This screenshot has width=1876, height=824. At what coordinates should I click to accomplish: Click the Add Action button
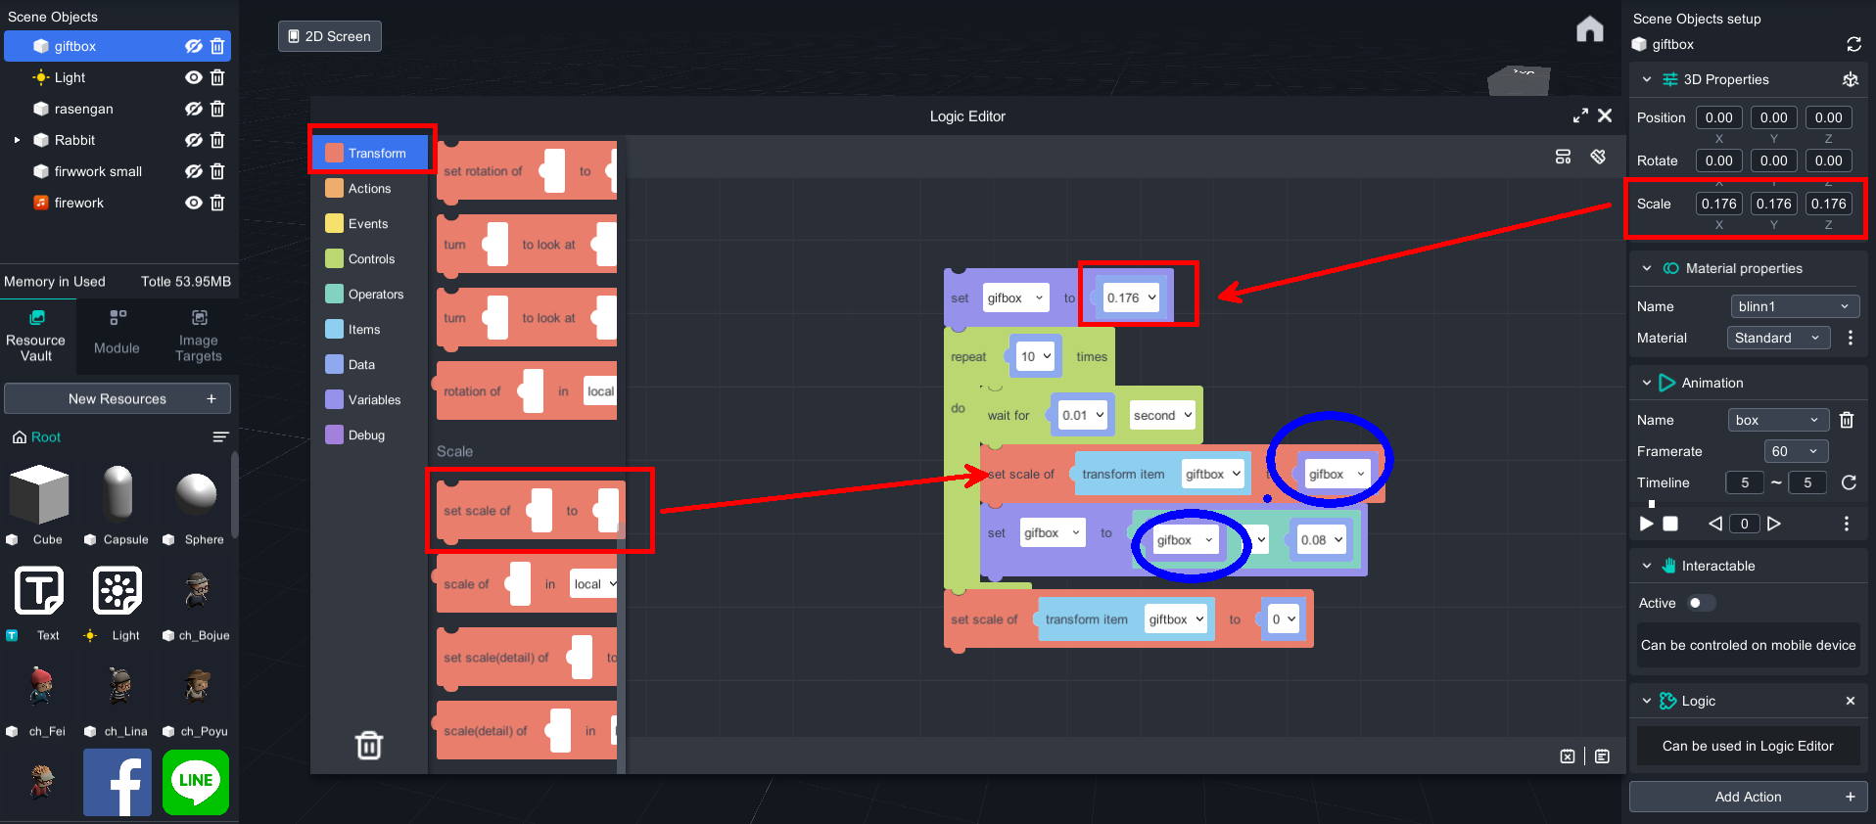(x=1748, y=797)
